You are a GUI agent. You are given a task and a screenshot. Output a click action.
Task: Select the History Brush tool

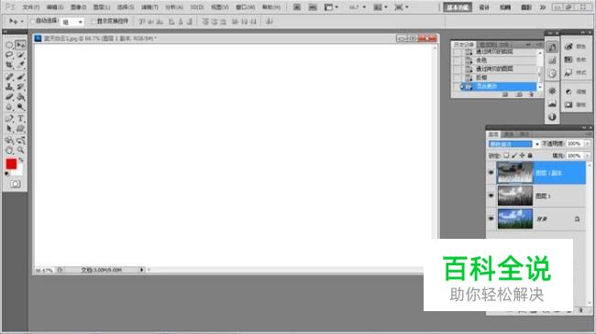(20, 87)
